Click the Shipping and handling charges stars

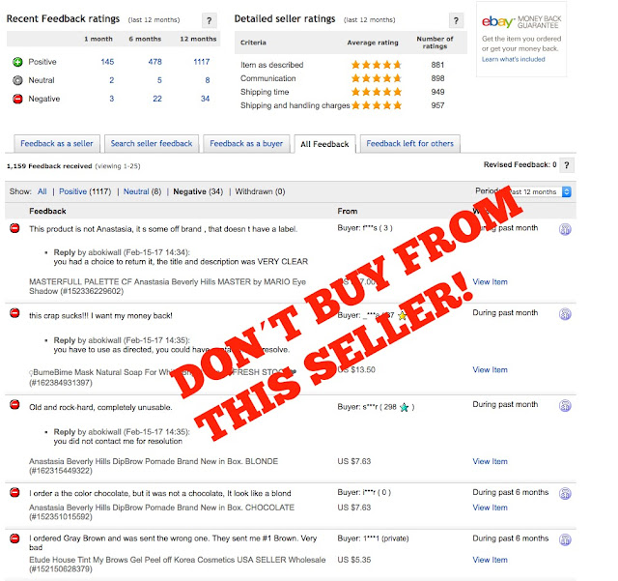pyautogui.click(x=377, y=105)
